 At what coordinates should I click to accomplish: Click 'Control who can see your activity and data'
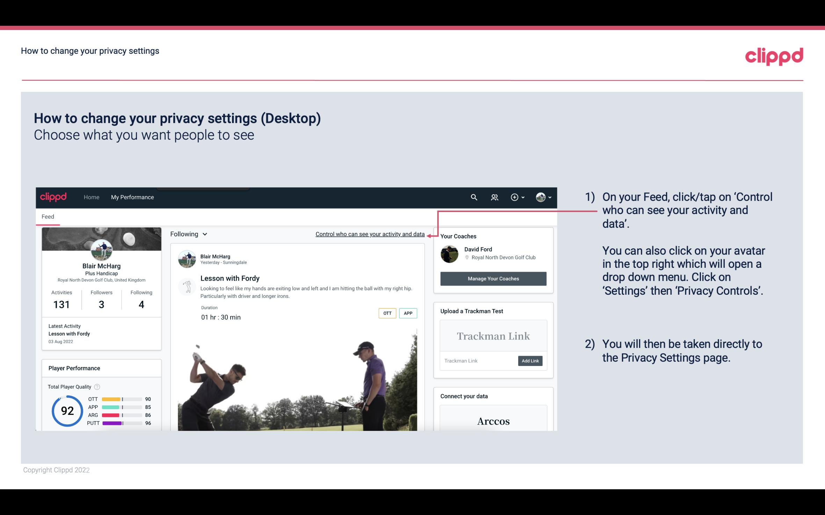(x=370, y=234)
